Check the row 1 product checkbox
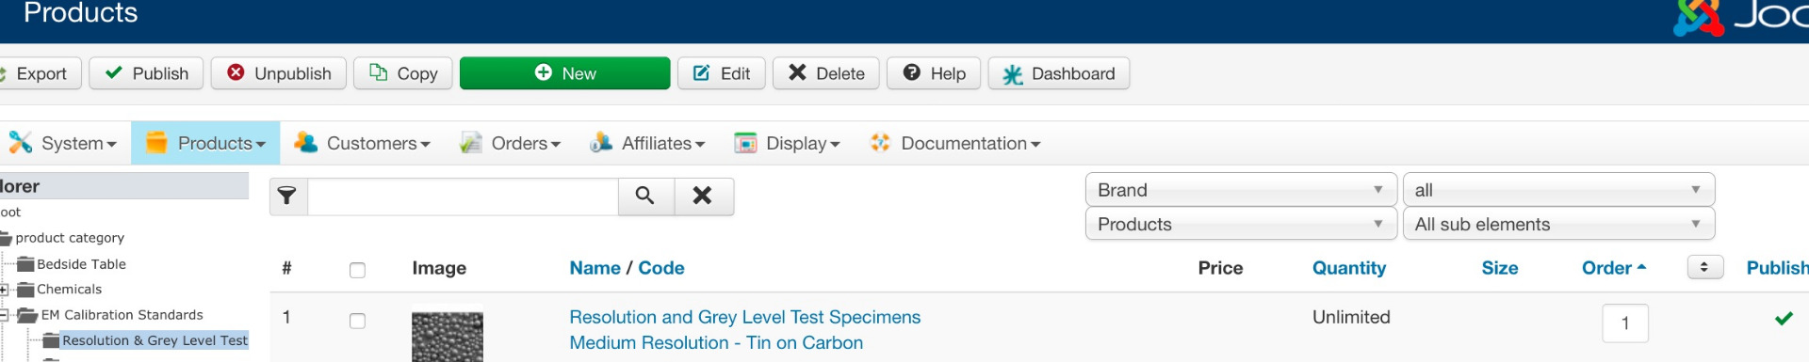 click(x=357, y=321)
